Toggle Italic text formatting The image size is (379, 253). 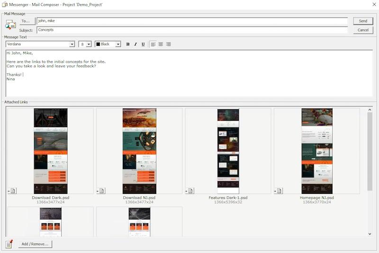tap(135, 44)
